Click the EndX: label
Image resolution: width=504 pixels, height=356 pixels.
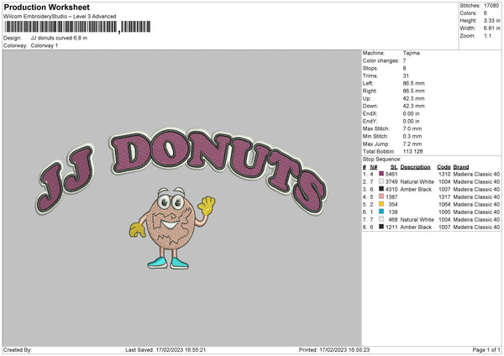370,113
